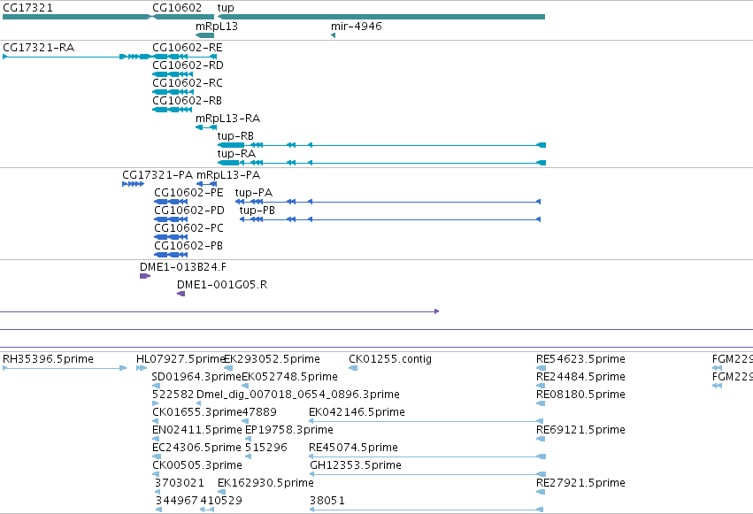Select EST EK042146.5prime
The width and height of the screenshot is (753, 514).
tap(357, 413)
